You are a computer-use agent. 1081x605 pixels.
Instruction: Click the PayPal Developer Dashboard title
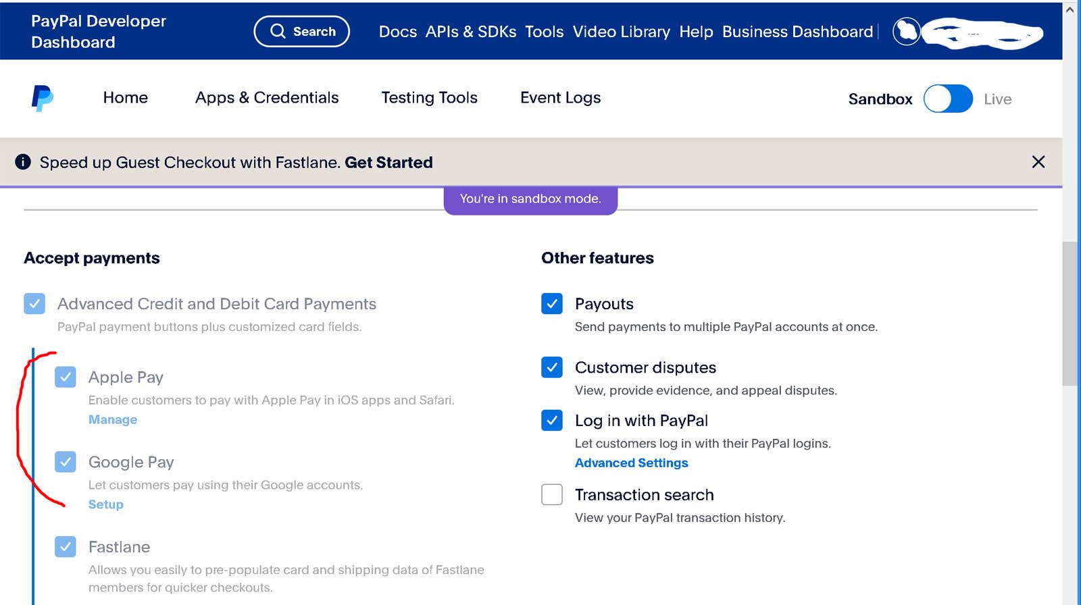[99, 32]
